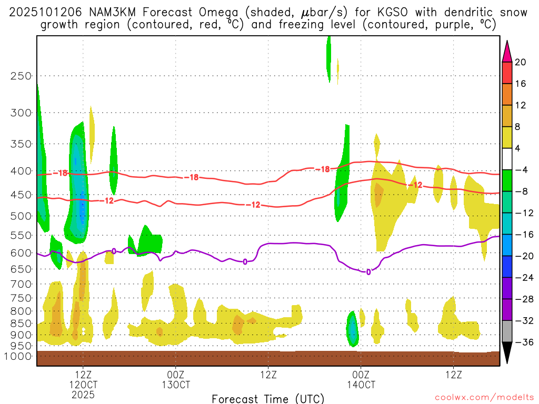Screen dimensions: 539x404
Task: Click the 400 pressure level axis label
Action: pyautogui.click(x=21, y=171)
